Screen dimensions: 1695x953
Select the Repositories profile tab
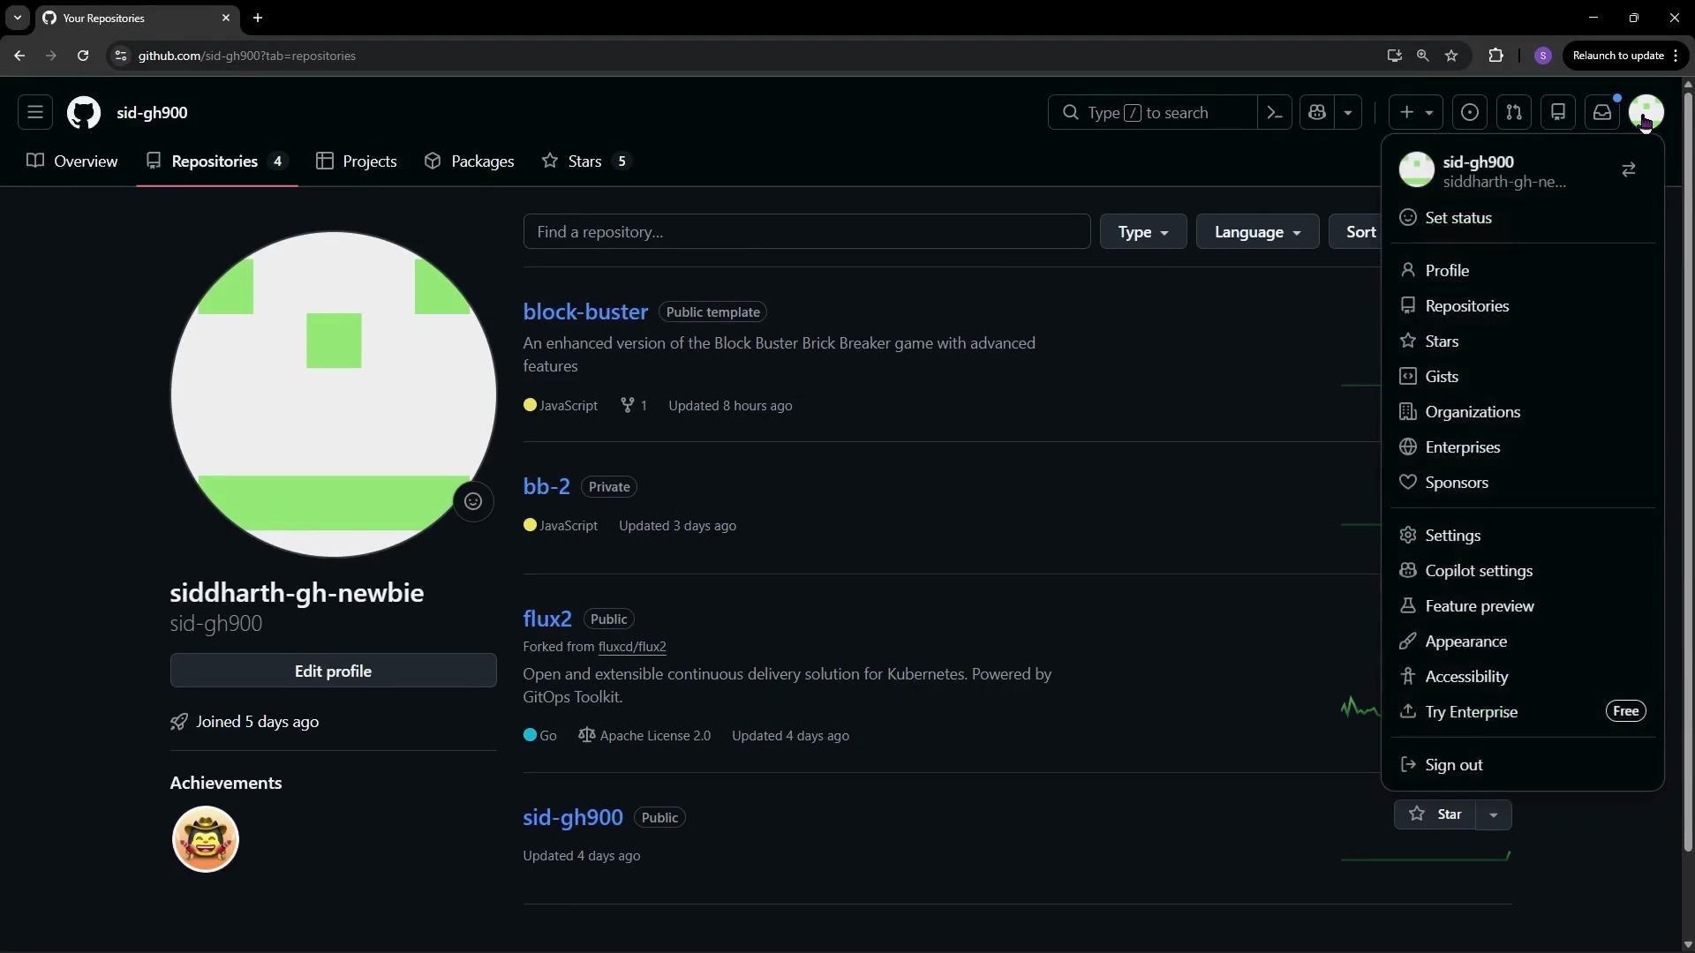click(217, 161)
